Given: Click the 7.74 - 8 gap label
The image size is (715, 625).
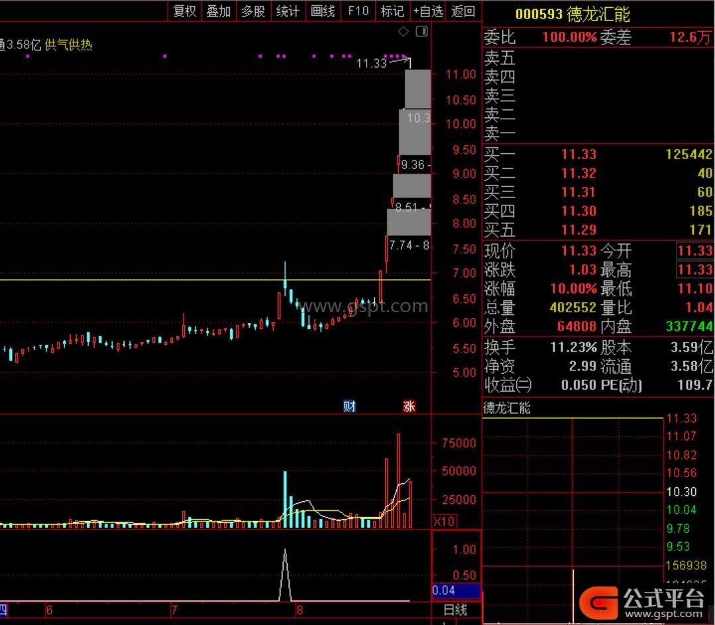Looking at the screenshot, I should click(409, 245).
